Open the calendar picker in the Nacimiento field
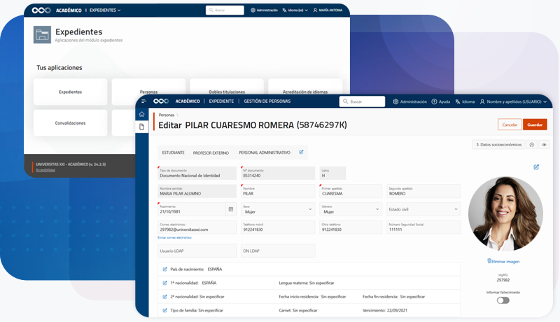The width and height of the screenshot is (560, 322). point(230,209)
